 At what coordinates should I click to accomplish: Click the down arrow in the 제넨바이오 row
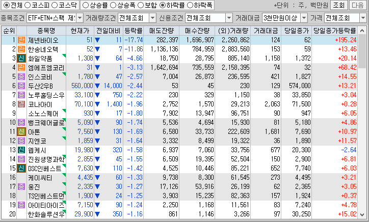pyautogui.click(x=97, y=40)
